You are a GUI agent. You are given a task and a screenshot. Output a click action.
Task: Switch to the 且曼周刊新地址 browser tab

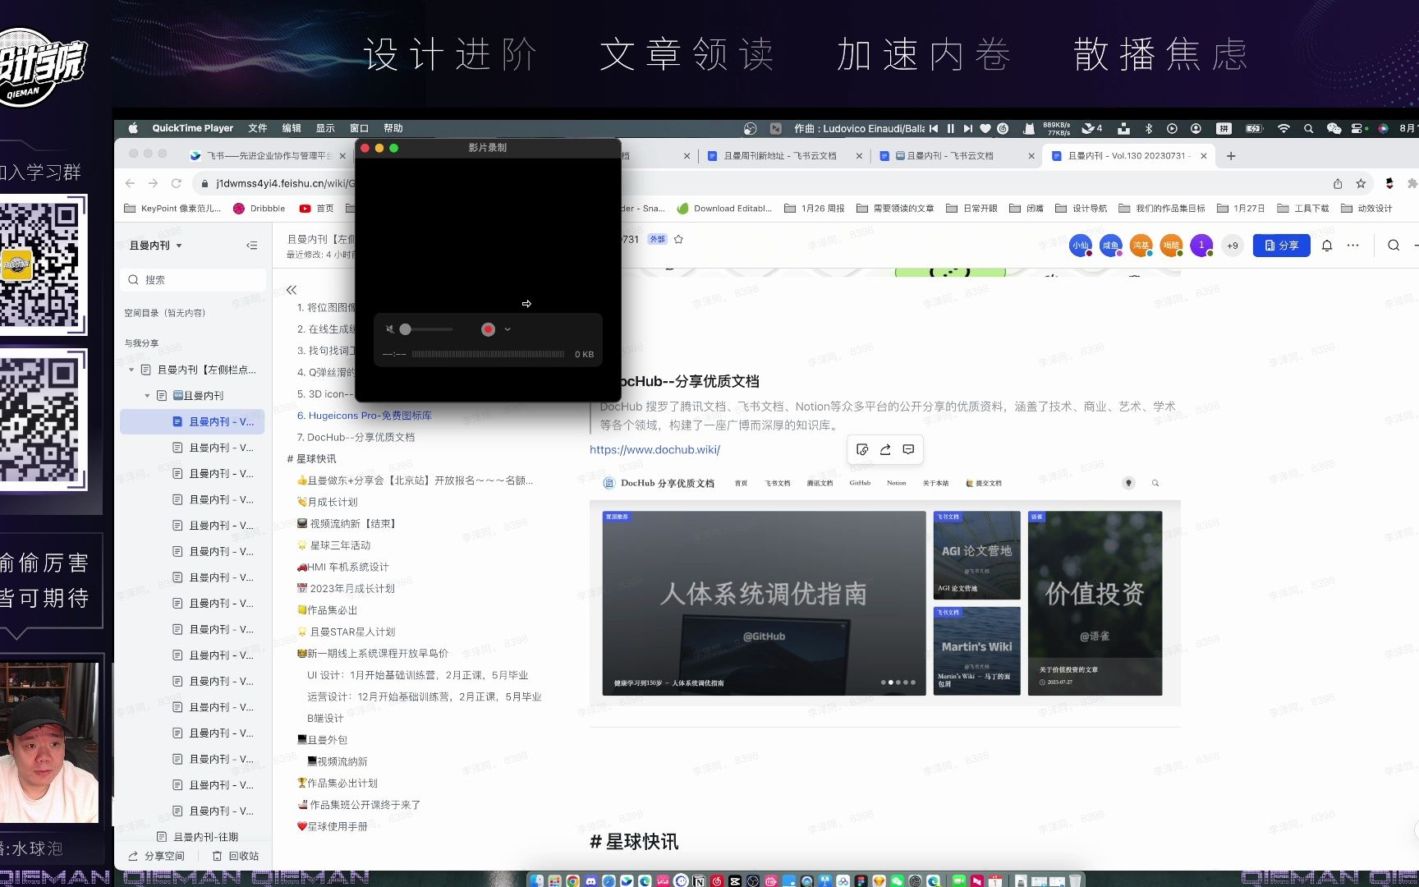point(779,155)
